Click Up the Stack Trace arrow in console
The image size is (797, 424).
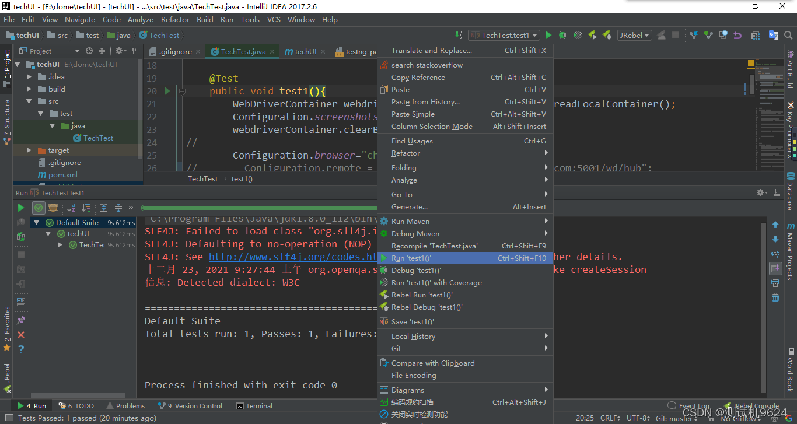(775, 225)
